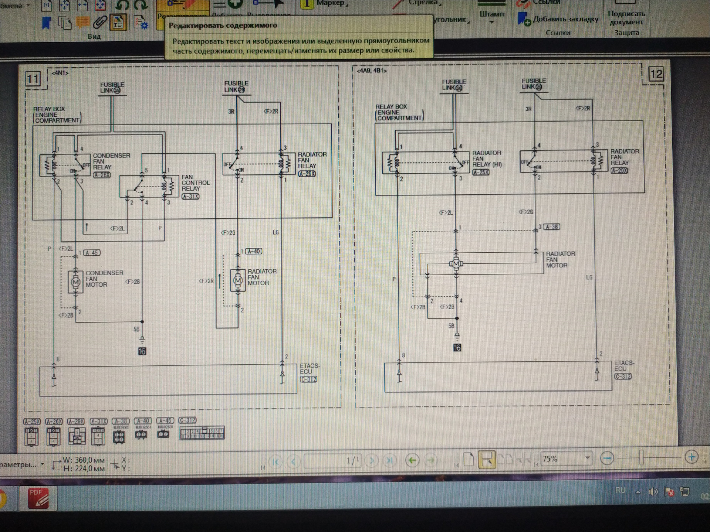Click the fit width page icon

point(82,5)
